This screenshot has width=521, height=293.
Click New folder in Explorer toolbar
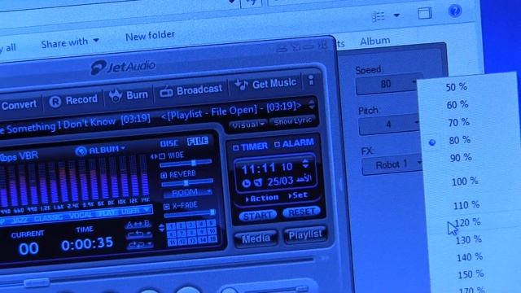[x=150, y=36]
